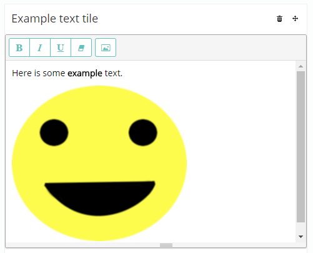Select the smiley face image's yellow forehead
Screen dimensions: 313x253
[99, 102]
